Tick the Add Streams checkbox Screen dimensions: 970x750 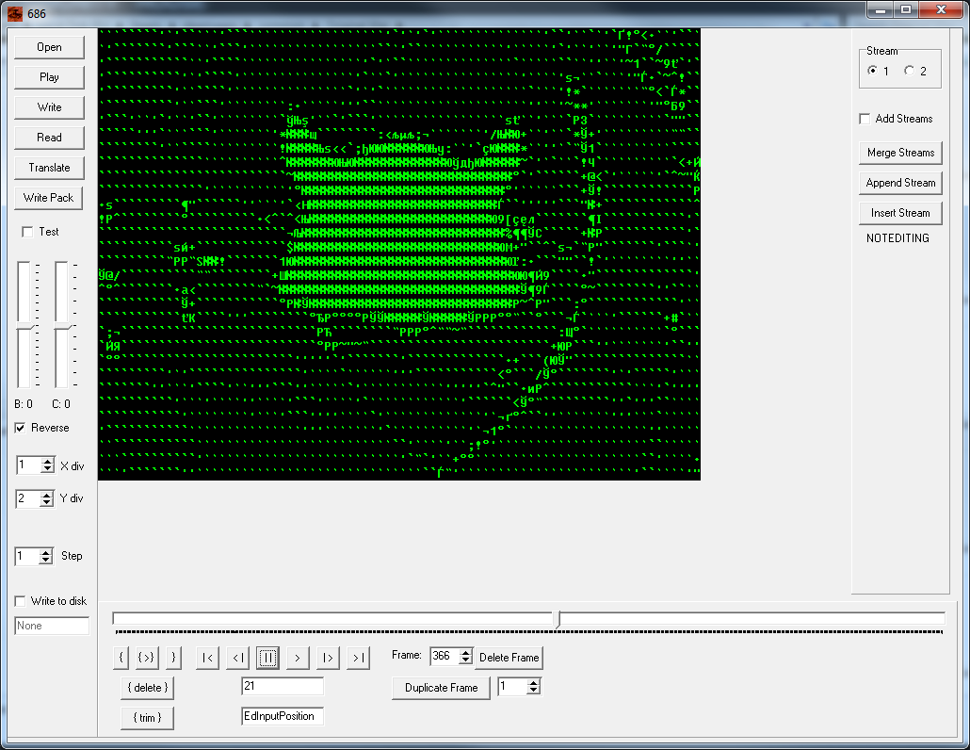click(865, 119)
